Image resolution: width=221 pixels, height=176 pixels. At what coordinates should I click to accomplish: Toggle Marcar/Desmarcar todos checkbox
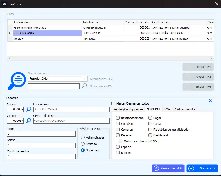coord(113,103)
